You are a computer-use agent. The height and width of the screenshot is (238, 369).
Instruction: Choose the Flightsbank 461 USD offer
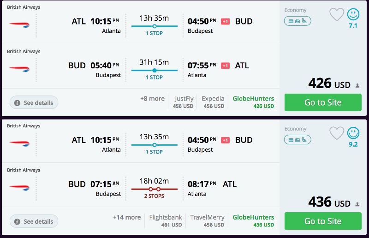[165, 221]
